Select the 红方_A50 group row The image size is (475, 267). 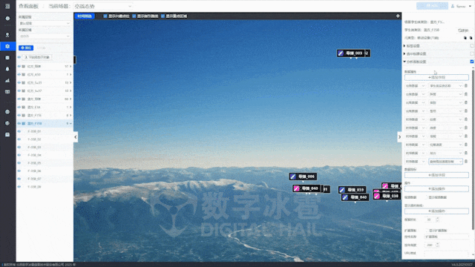pos(45,74)
